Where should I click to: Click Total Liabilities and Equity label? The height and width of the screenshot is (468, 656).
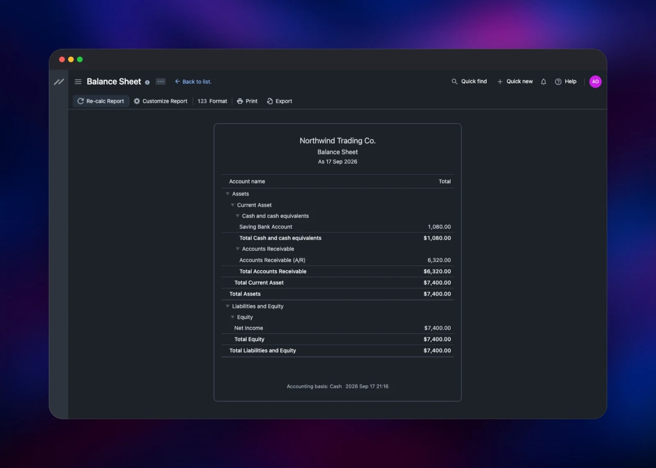[x=262, y=350]
